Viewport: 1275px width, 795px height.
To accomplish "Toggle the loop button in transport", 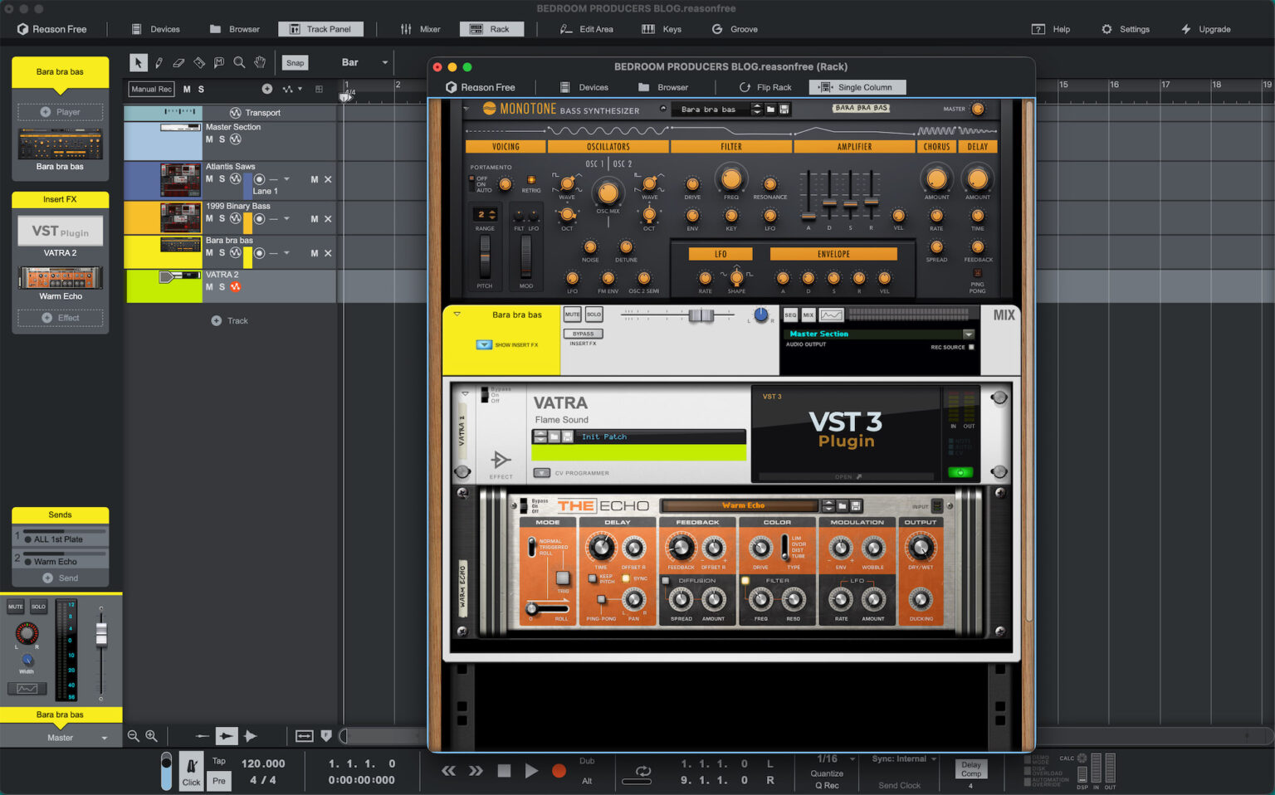I will coord(642,771).
